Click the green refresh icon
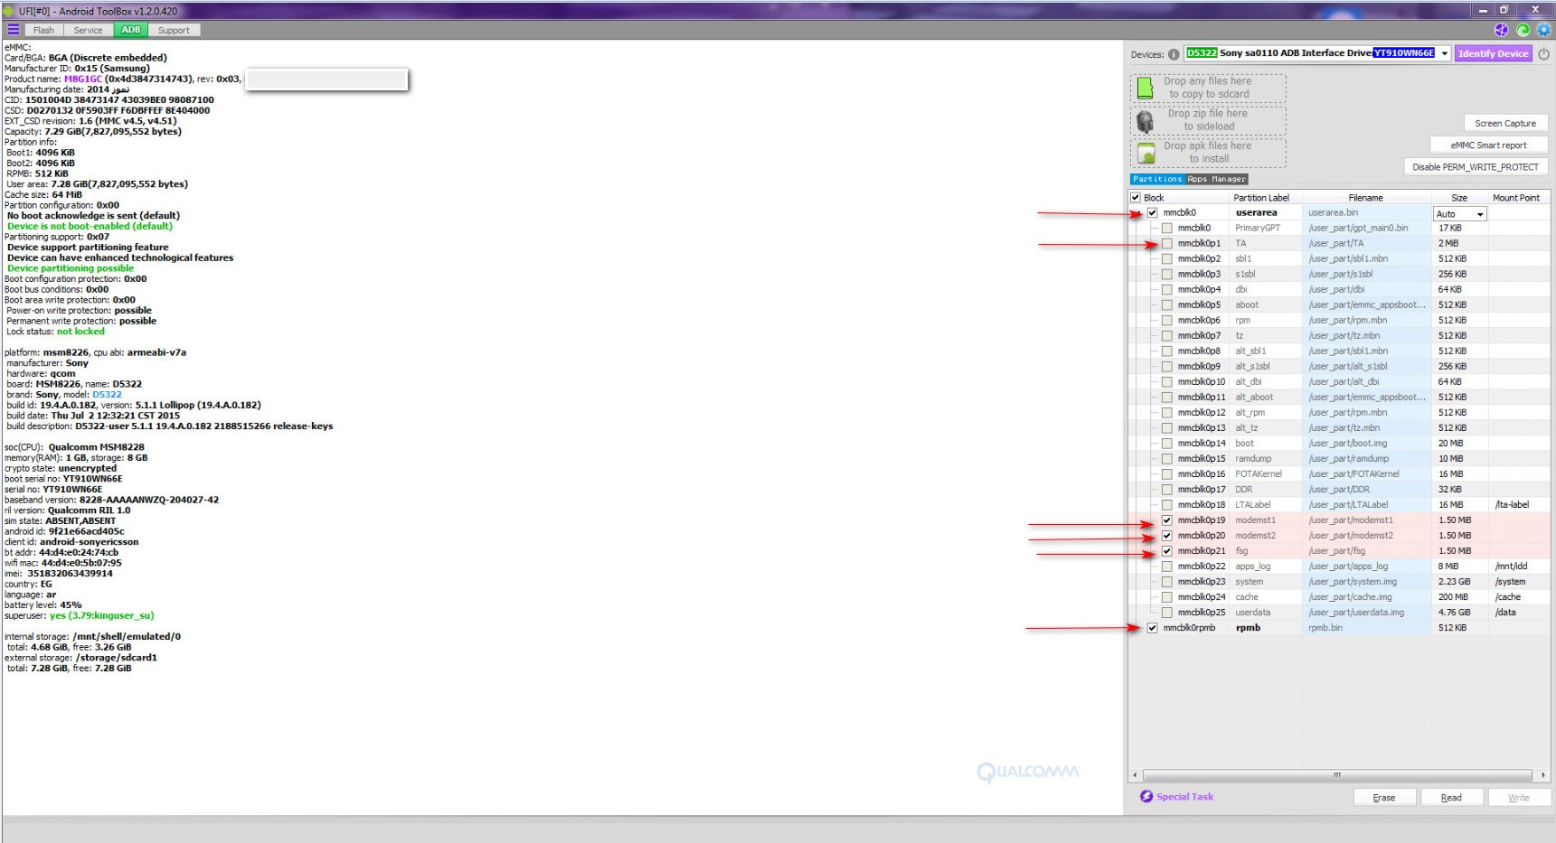The width and height of the screenshot is (1556, 843). [x=1523, y=30]
